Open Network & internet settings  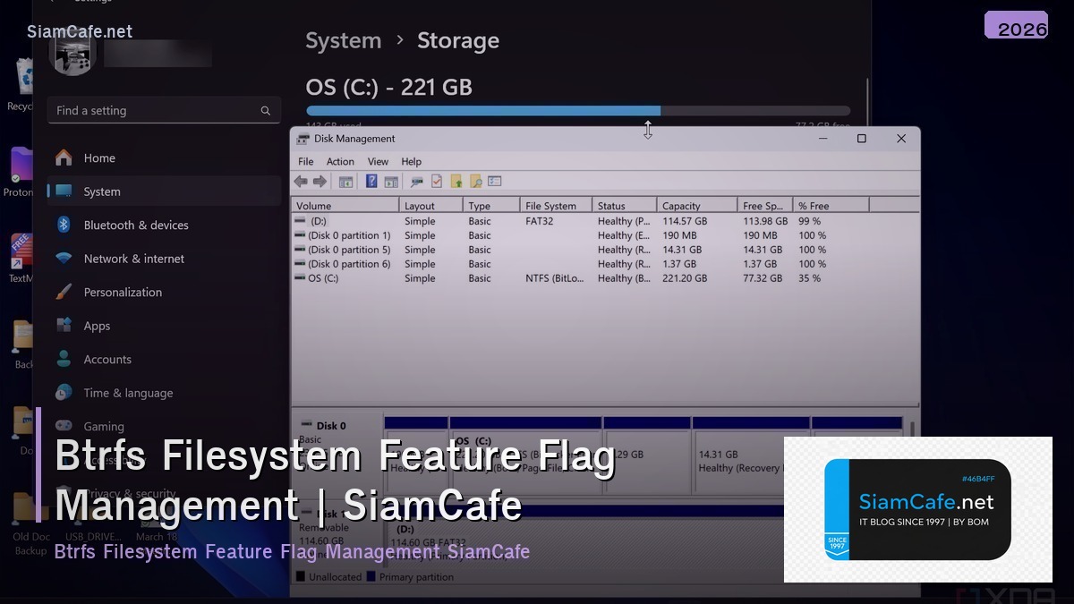coord(132,258)
